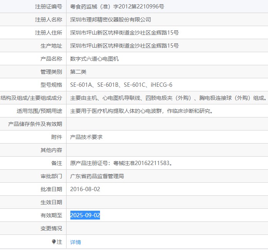The height and width of the screenshot is (251, 268).
Task: Click the 生效日期 label
Action: point(51,202)
